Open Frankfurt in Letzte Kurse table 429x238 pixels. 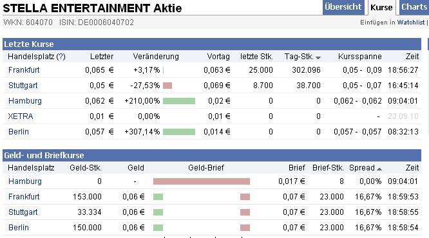[x=24, y=70]
